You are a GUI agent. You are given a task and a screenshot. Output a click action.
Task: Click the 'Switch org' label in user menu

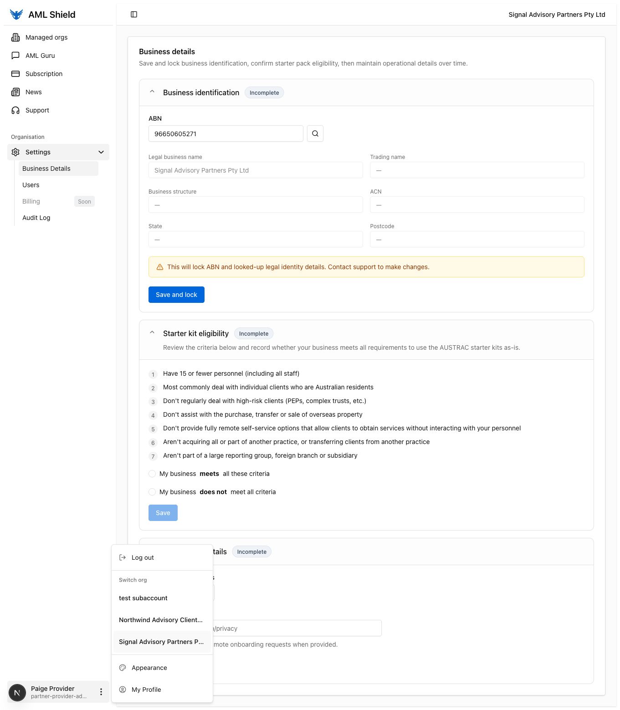tap(133, 580)
